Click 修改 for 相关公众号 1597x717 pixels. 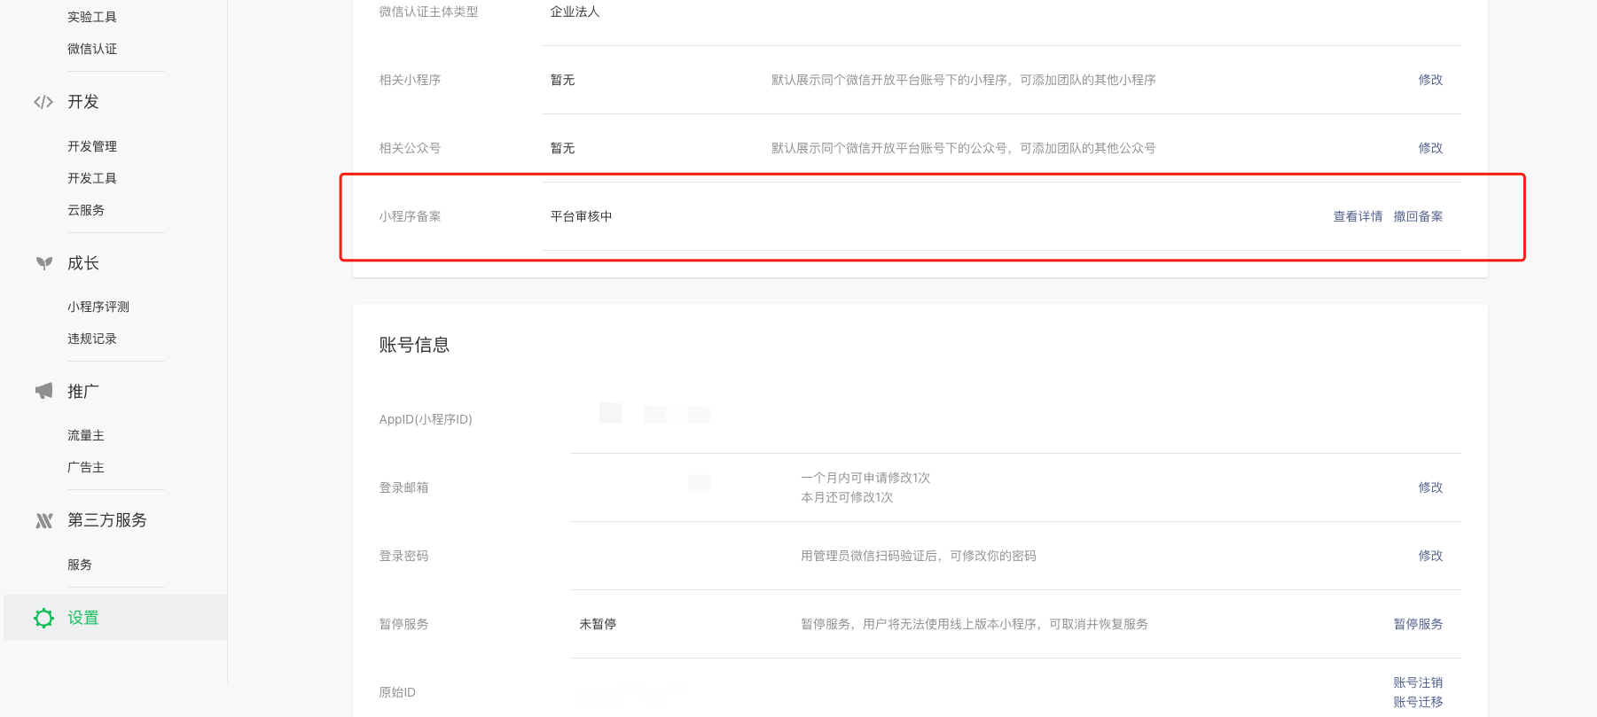coord(1430,148)
